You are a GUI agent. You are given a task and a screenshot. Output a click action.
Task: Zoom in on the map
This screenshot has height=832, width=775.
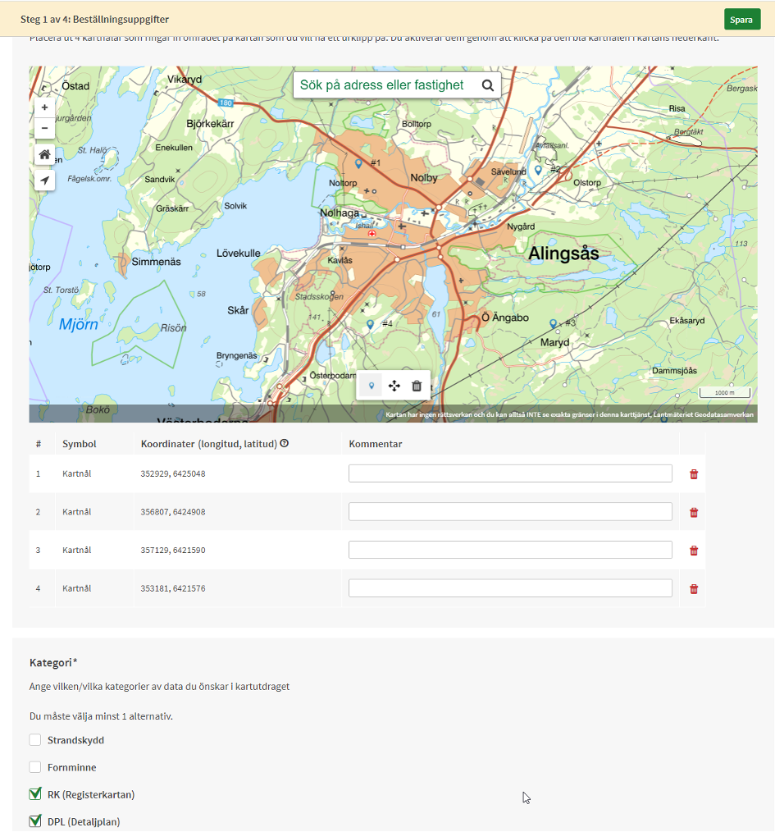(x=44, y=107)
